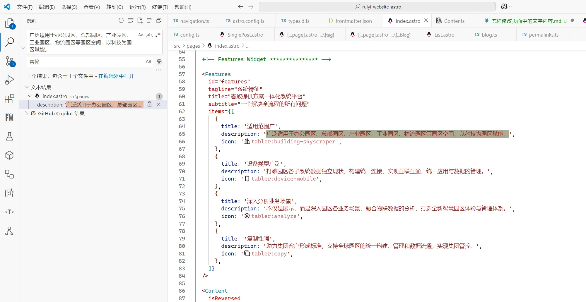Open the Testing flask view
The height and width of the screenshot is (302, 586).
[9, 136]
